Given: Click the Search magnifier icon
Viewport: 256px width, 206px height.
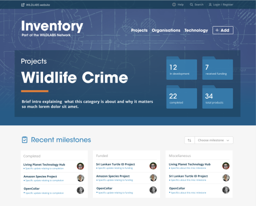Looking at the screenshot, I should (191, 5).
